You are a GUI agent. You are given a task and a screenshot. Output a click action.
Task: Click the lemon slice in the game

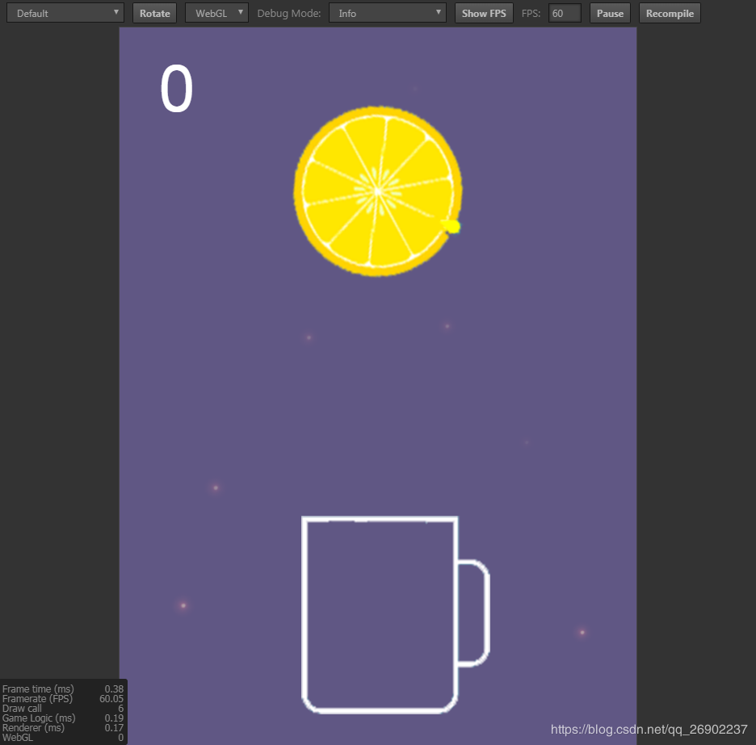378,191
